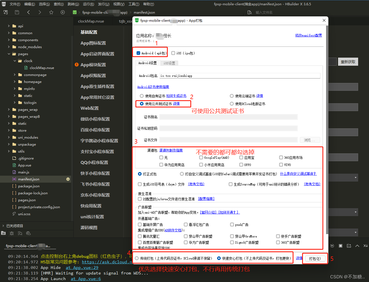Enable 腾讯优量汇 ad SDK checkbox

(140, 236)
